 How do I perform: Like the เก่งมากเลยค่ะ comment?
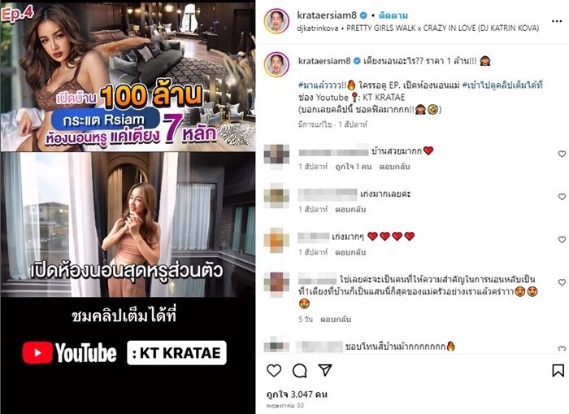[x=562, y=197]
